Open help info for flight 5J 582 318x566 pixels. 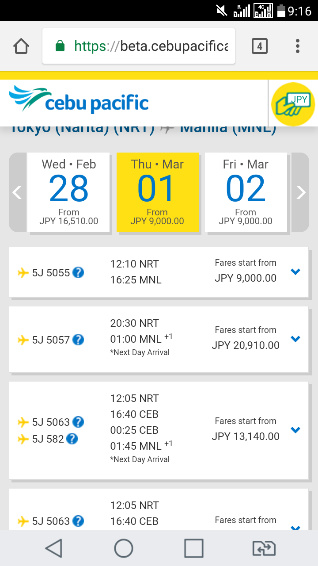click(x=72, y=439)
